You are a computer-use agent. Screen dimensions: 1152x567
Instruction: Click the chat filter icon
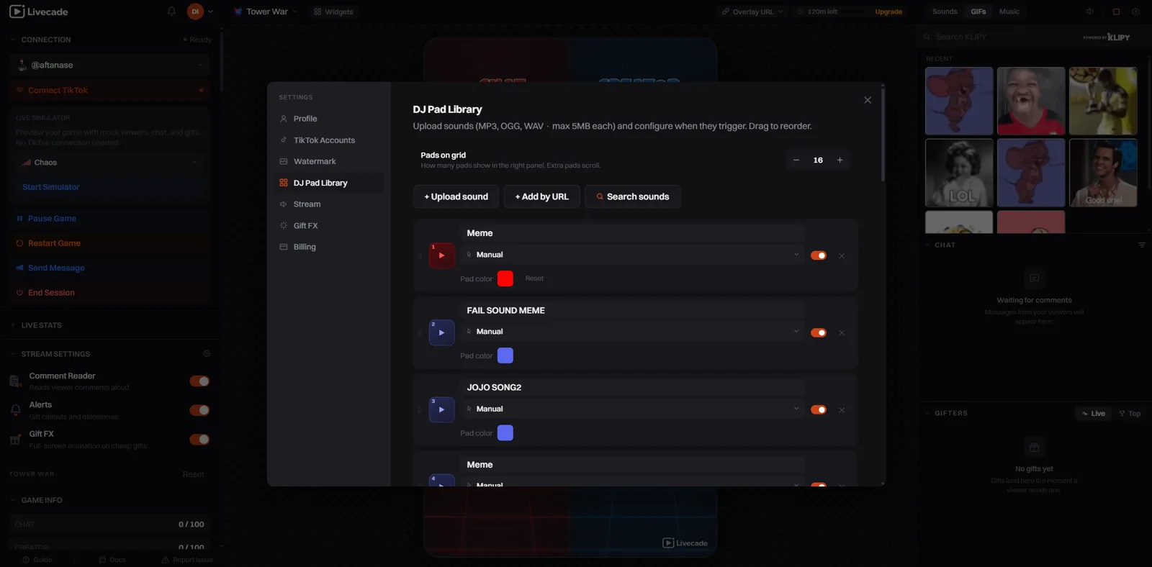click(x=1142, y=245)
